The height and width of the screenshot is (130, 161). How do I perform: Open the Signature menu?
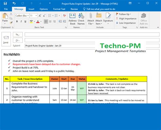tap(108, 19)
